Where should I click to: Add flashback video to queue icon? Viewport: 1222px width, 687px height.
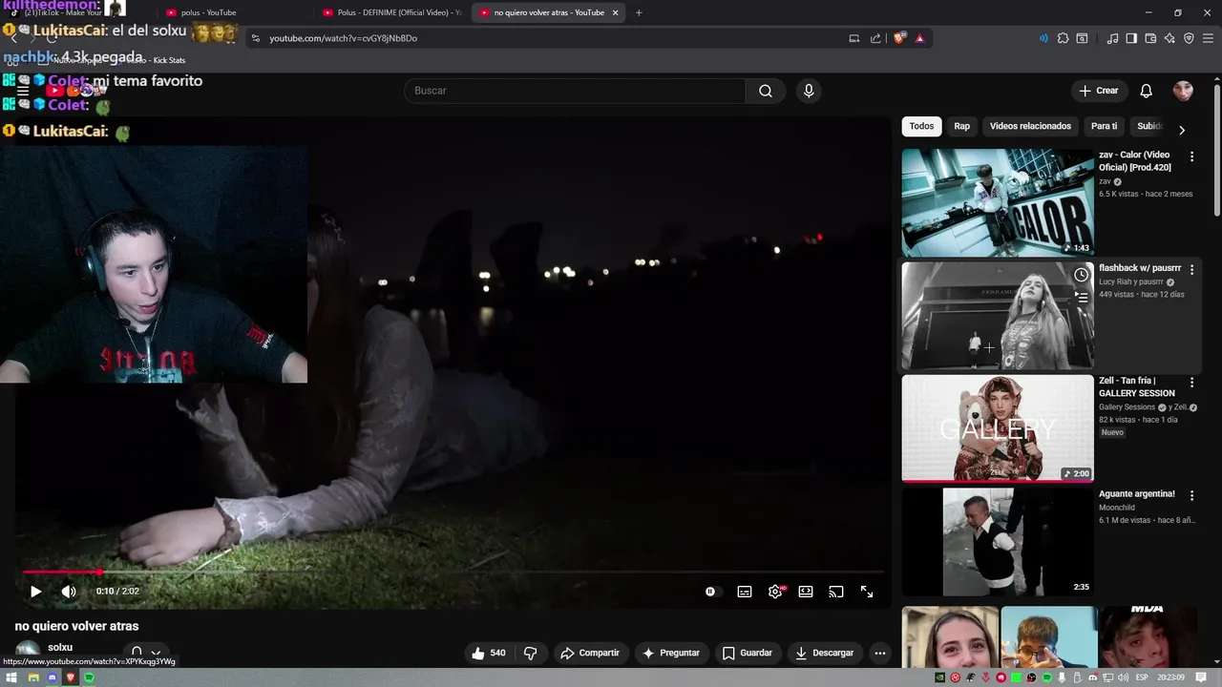(x=1081, y=297)
